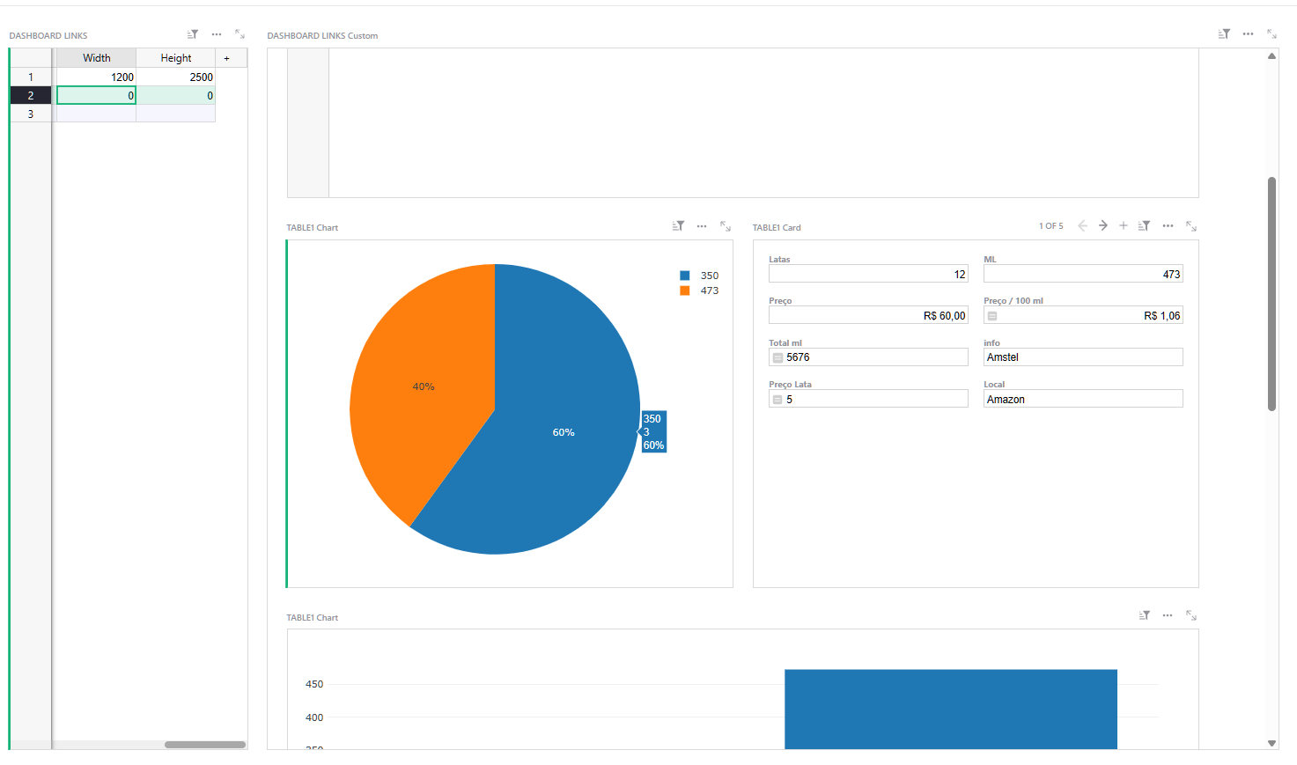The height and width of the screenshot is (765, 1297).
Task: Select row 3 in the table
Action: tap(31, 114)
